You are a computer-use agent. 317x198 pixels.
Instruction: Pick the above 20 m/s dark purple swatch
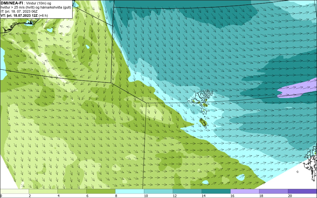pyautogui.click(x=302, y=191)
